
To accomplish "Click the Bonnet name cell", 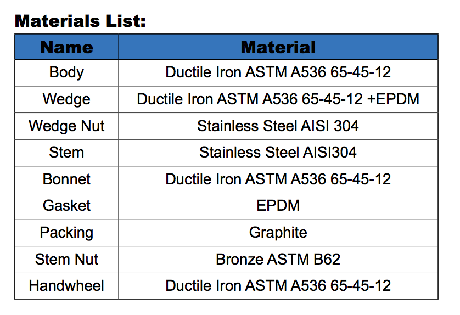I will [x=66, y=179].
